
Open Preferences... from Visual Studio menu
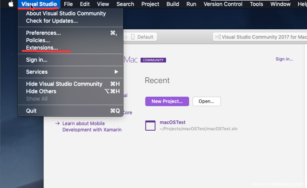pos(43,33)
